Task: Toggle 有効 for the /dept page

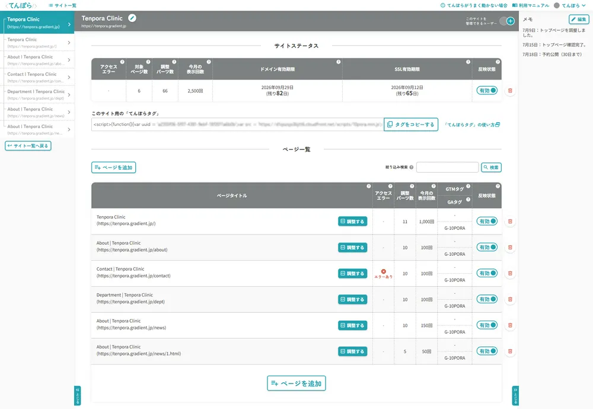Action: [x=487, y=299]
